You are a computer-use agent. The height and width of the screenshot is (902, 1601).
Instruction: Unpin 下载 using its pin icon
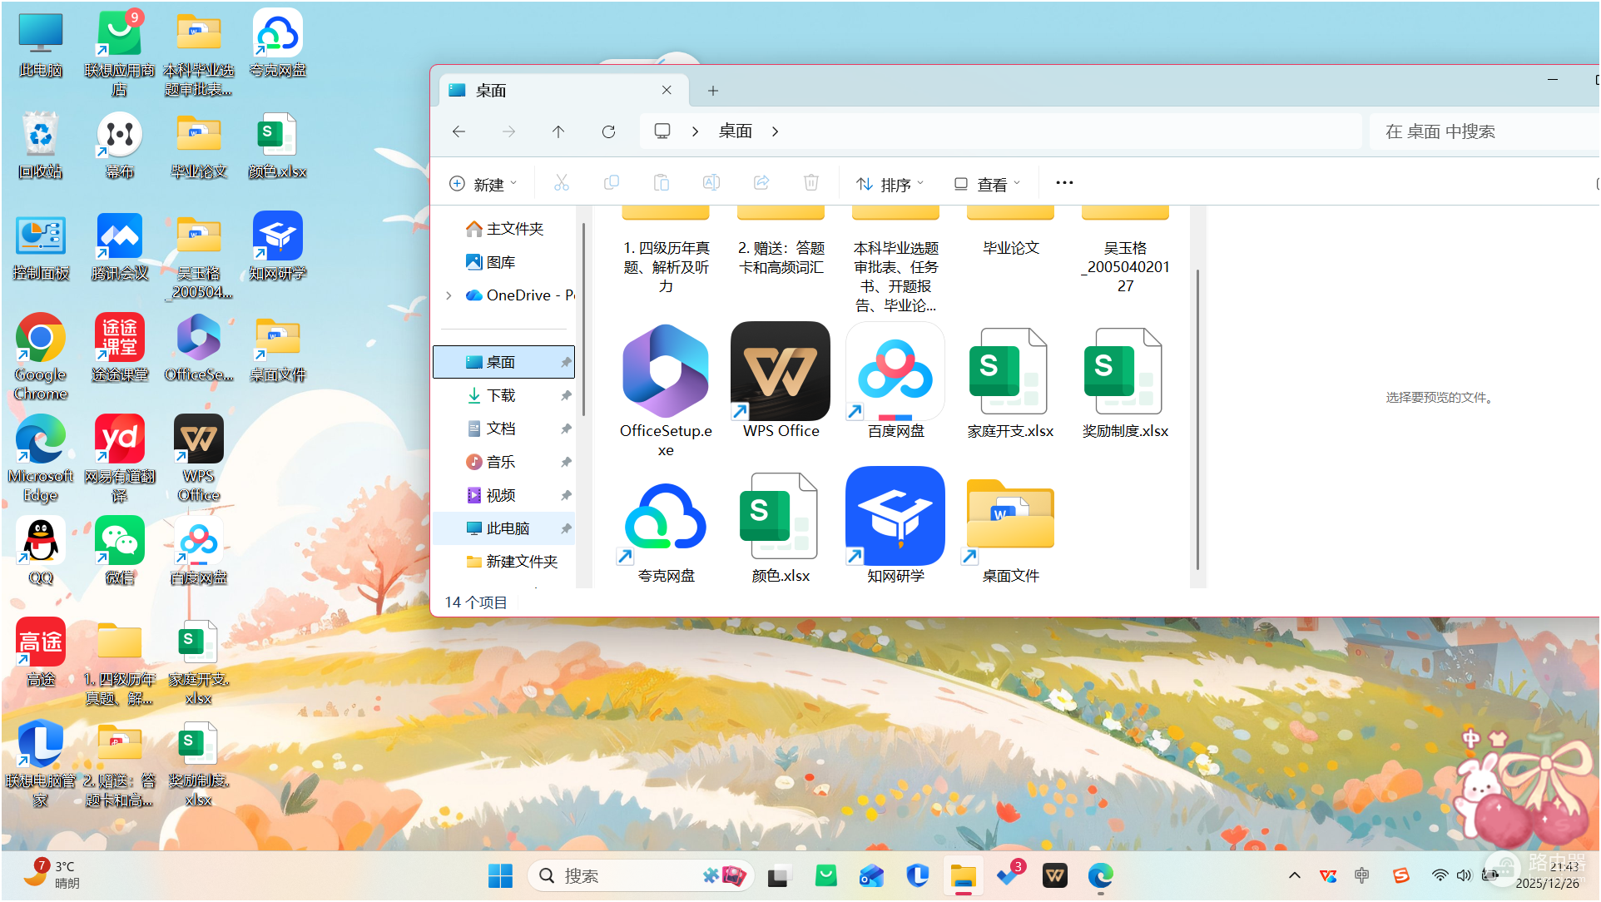coord(566,395)
